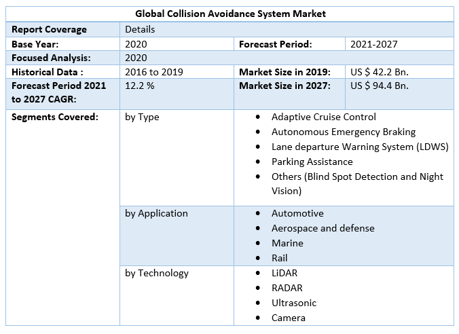Select the Focused Analysis row label

click(51, 58)
